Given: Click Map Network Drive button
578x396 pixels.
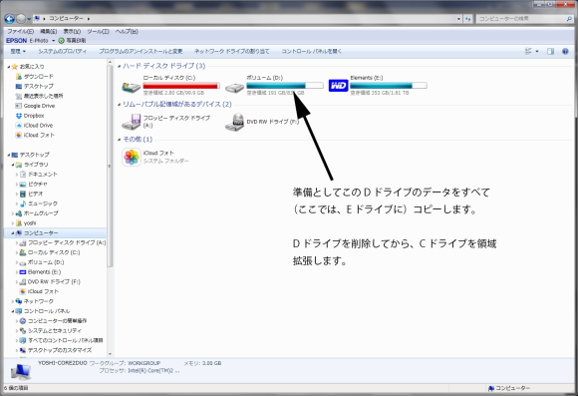Looking at the screenshot, I should click(x=231, y=51).
